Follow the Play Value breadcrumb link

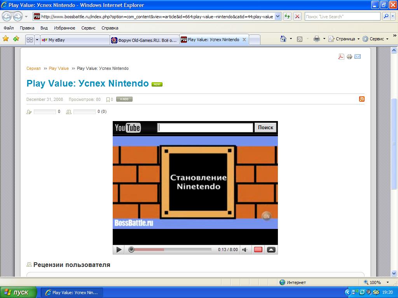pos(59,68)
